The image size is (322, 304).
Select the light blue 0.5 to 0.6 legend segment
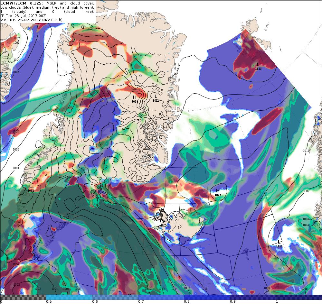(69, 297)
